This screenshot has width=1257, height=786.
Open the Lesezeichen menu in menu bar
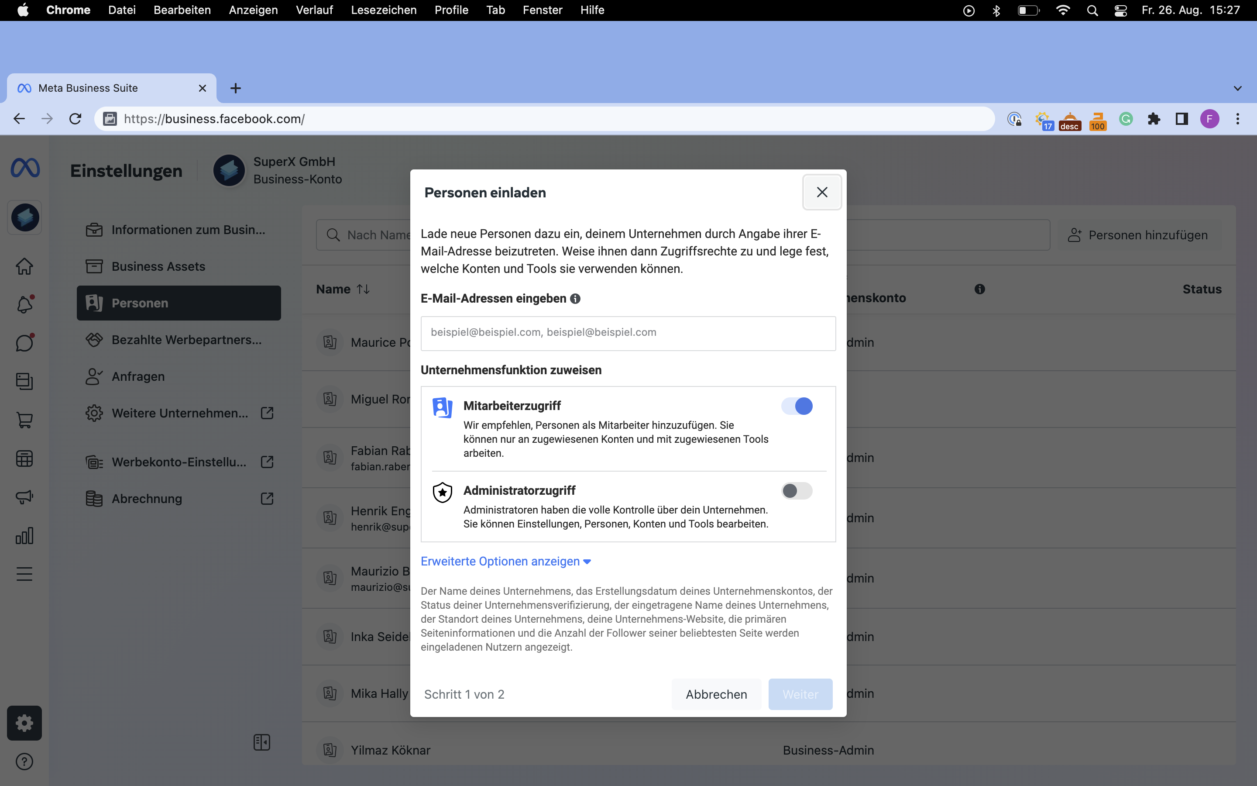pos(383,10)
